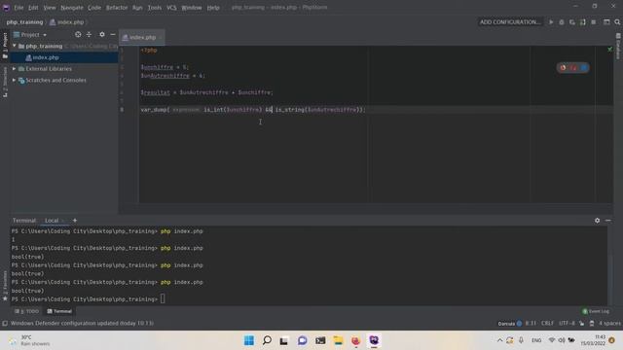Open Project panel settings gear

tap(102, 35)
